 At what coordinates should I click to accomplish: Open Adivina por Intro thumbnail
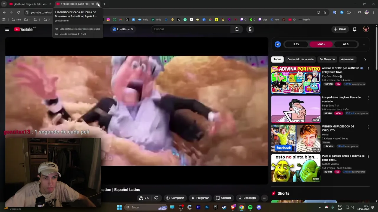point(296,80)
